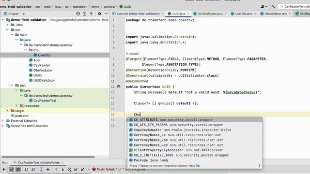This screenshot has height=174, width=310.
Task: Click the Expand All icon in Project panel
Action: [x=84, y=14]
